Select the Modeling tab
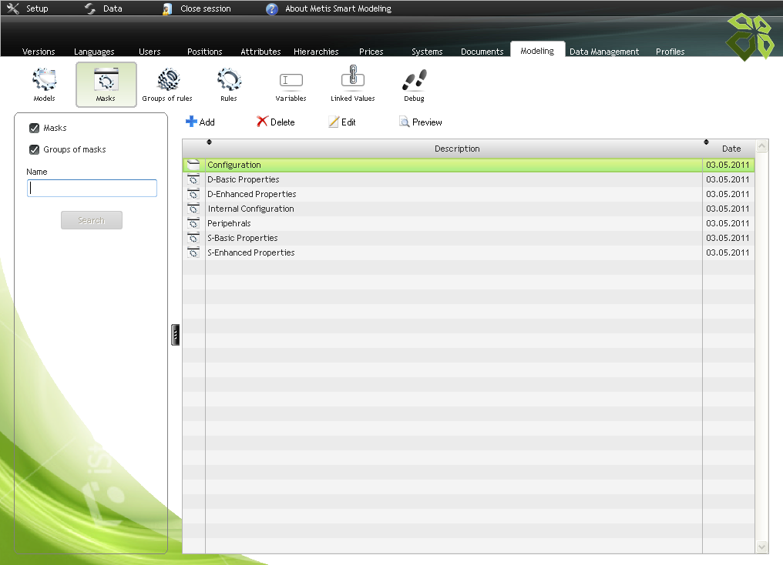Image resolution: width=783 pixels, height=565 pixels. coord(537,50)
